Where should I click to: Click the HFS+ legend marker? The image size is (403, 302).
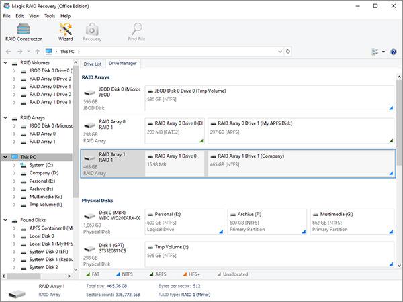pyautogui.click(x=185, y=274)
